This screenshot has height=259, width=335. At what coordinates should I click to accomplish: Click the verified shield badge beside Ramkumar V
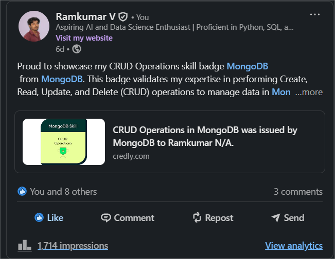(123, 17)
